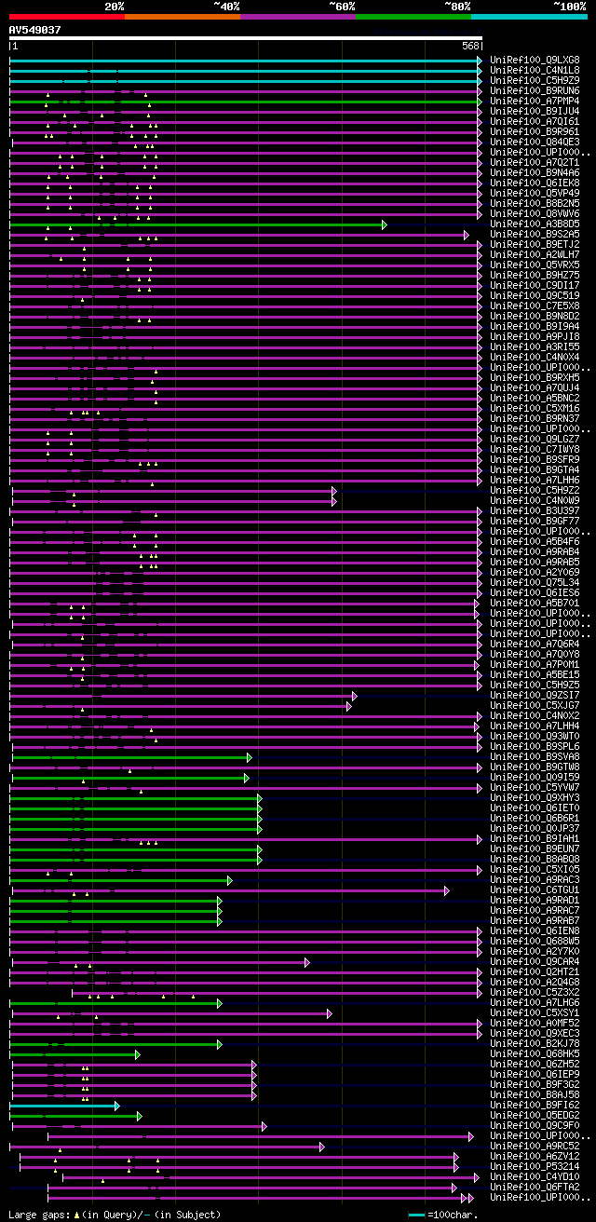This screenshot has height=1222, width=596.
Task: Click the label UniRef100_C9DI17
Action: tap(535, 285)
